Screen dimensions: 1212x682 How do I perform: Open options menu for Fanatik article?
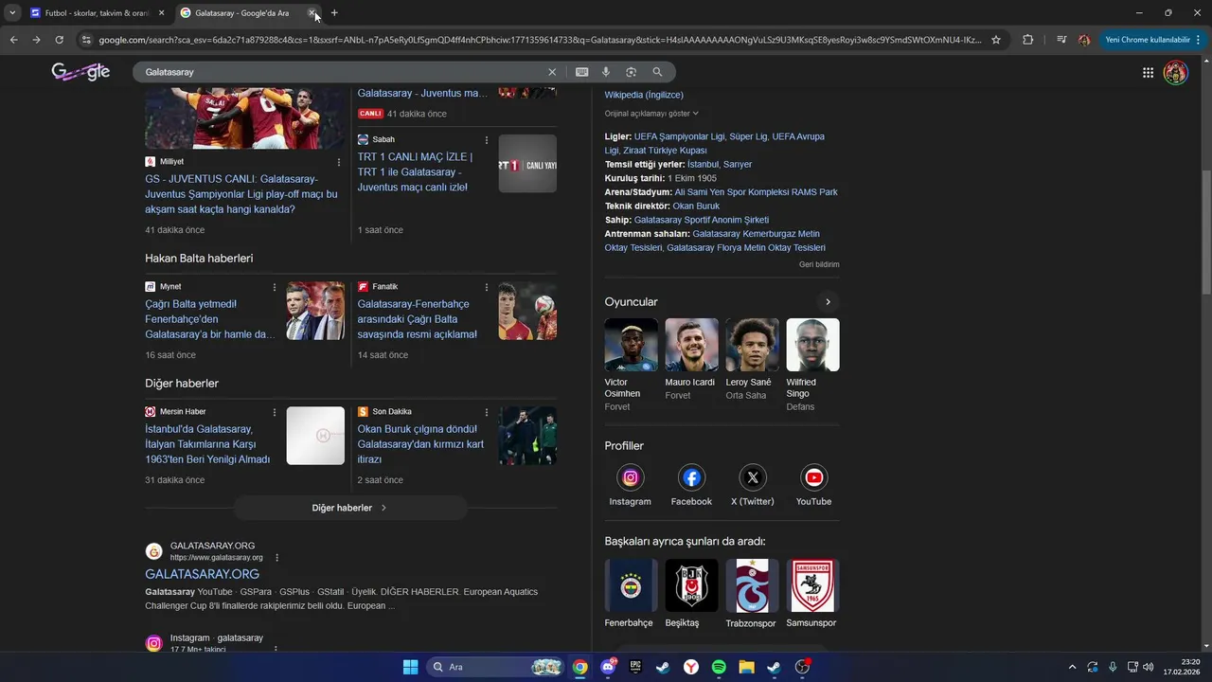click(487, 287)
